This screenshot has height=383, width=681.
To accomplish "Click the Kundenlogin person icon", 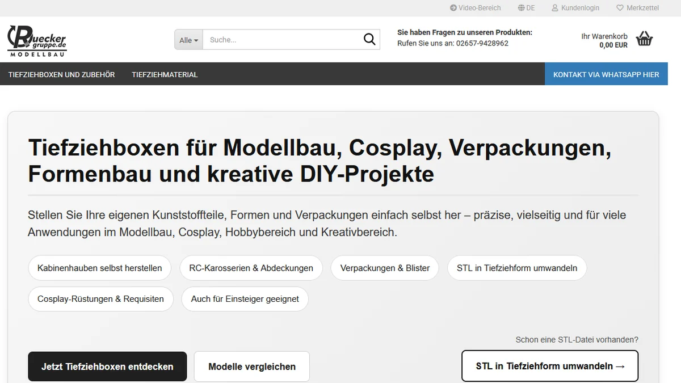I will point(555,8).
